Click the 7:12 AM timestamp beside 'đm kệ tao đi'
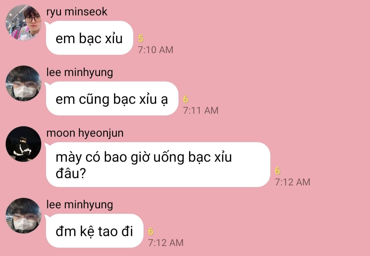 [166, 243]
